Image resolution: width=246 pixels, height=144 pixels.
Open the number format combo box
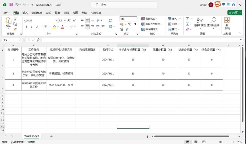[128, 19]
